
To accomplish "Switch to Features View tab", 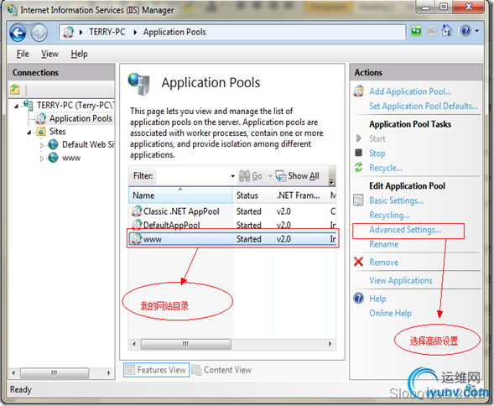I will (156, 370).
